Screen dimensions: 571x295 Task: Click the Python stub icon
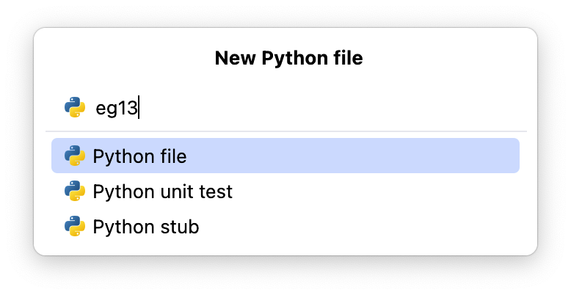pyautogui.click(x=75, y=227)
